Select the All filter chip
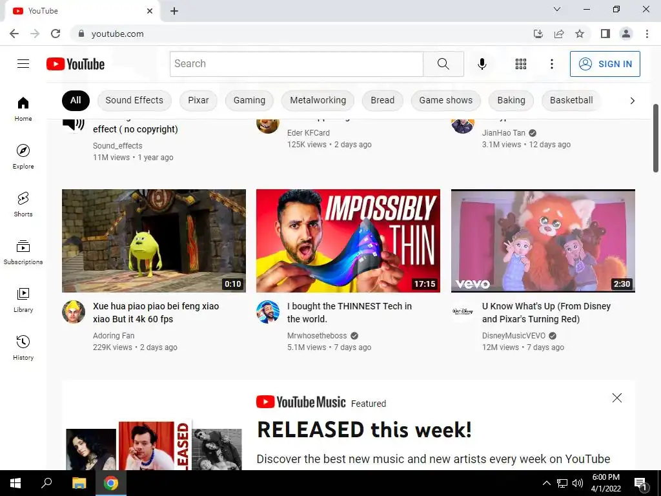This screenshot has height=496, width=661. click(x=76, y=100)
